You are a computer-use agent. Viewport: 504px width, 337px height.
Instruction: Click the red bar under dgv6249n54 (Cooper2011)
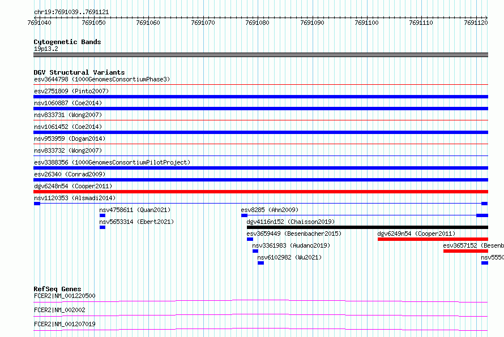(x=433, y=239)
